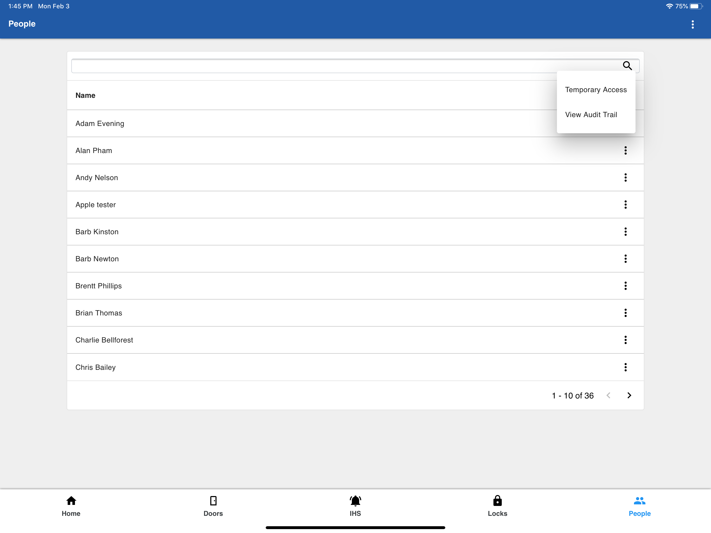711x533 pixels.
Task: Select Alan Pham in the list
Action: [355, 150]
